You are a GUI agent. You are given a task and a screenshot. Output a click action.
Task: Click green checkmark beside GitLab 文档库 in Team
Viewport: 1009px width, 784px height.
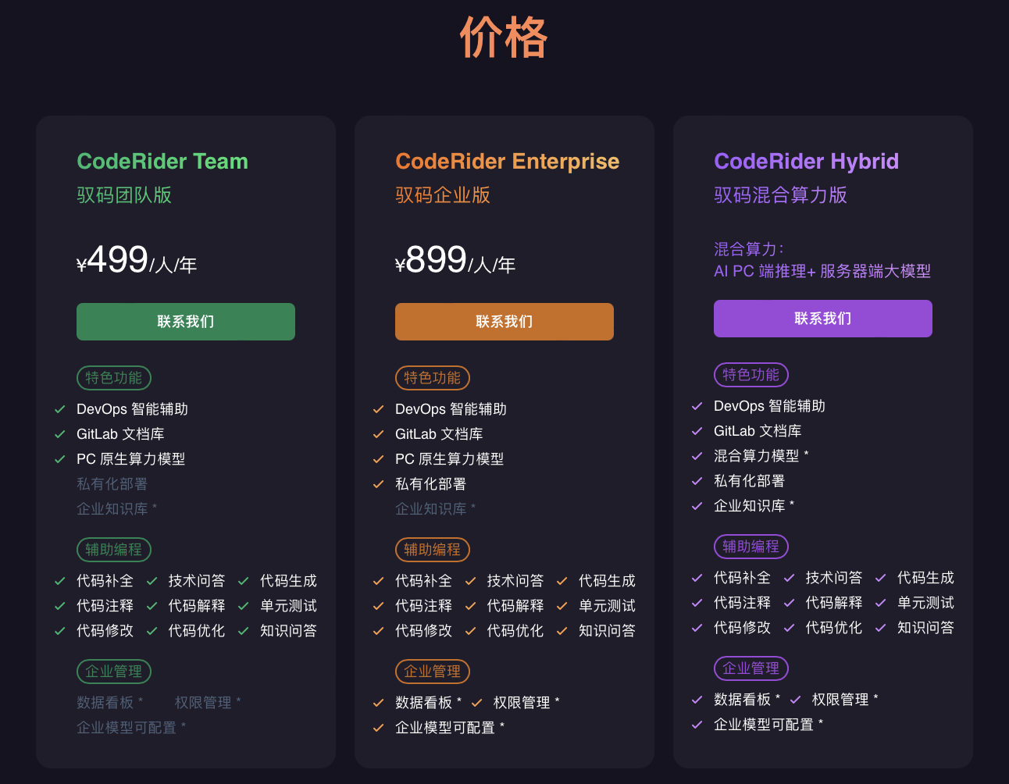coord(59,434)
